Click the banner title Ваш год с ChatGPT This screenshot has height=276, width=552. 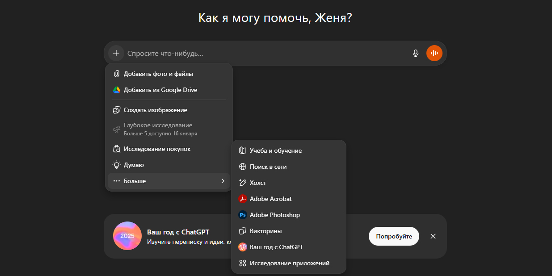coord(178,232)
